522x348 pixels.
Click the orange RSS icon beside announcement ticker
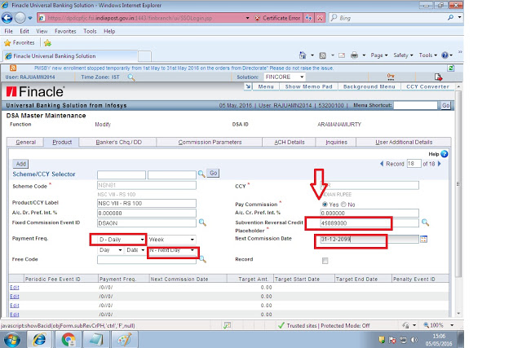[13, 68]
